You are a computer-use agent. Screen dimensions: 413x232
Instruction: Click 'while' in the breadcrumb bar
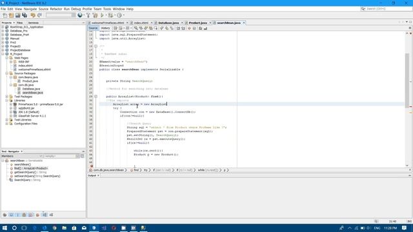[201, 170]
